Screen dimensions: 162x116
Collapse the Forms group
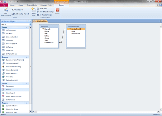click(x=27, y=84)
